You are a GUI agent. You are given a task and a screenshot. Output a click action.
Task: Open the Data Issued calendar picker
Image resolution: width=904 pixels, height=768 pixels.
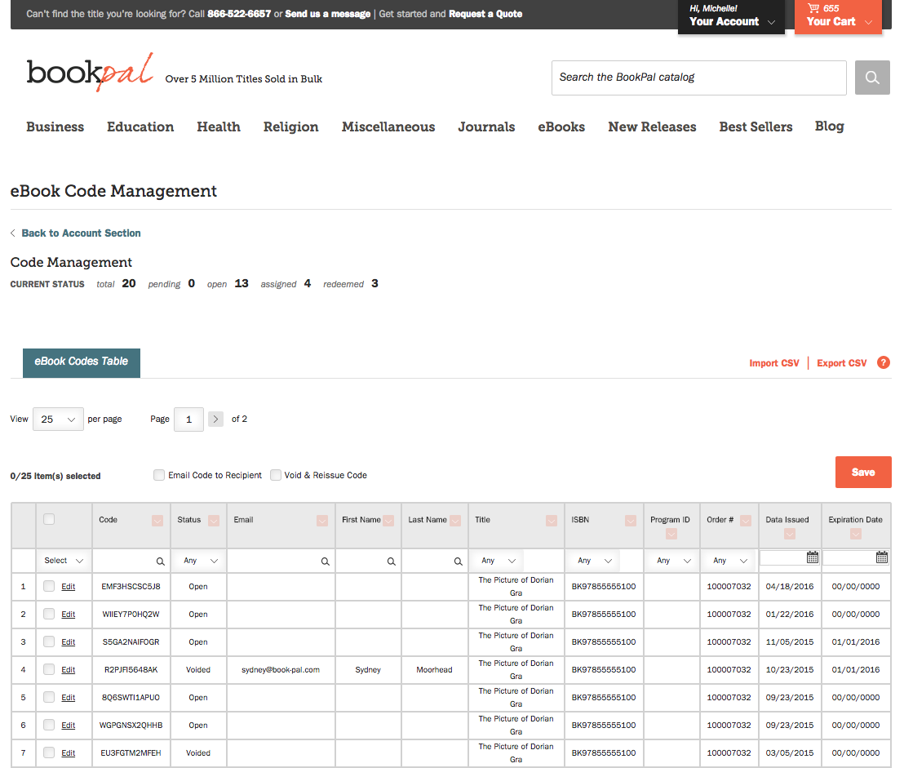click(x=813, y=557)
